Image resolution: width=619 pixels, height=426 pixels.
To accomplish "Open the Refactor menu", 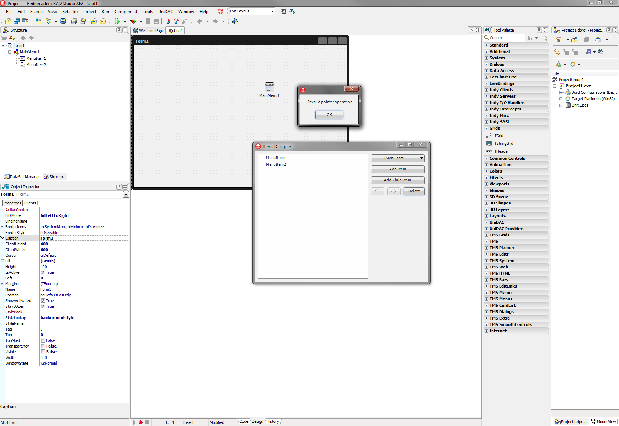I will click(x=70, y=12).
